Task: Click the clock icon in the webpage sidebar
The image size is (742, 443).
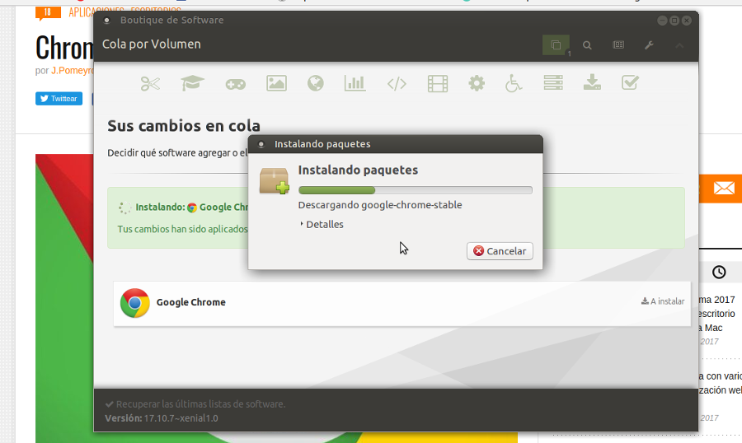Action: [x=719, y=273]
